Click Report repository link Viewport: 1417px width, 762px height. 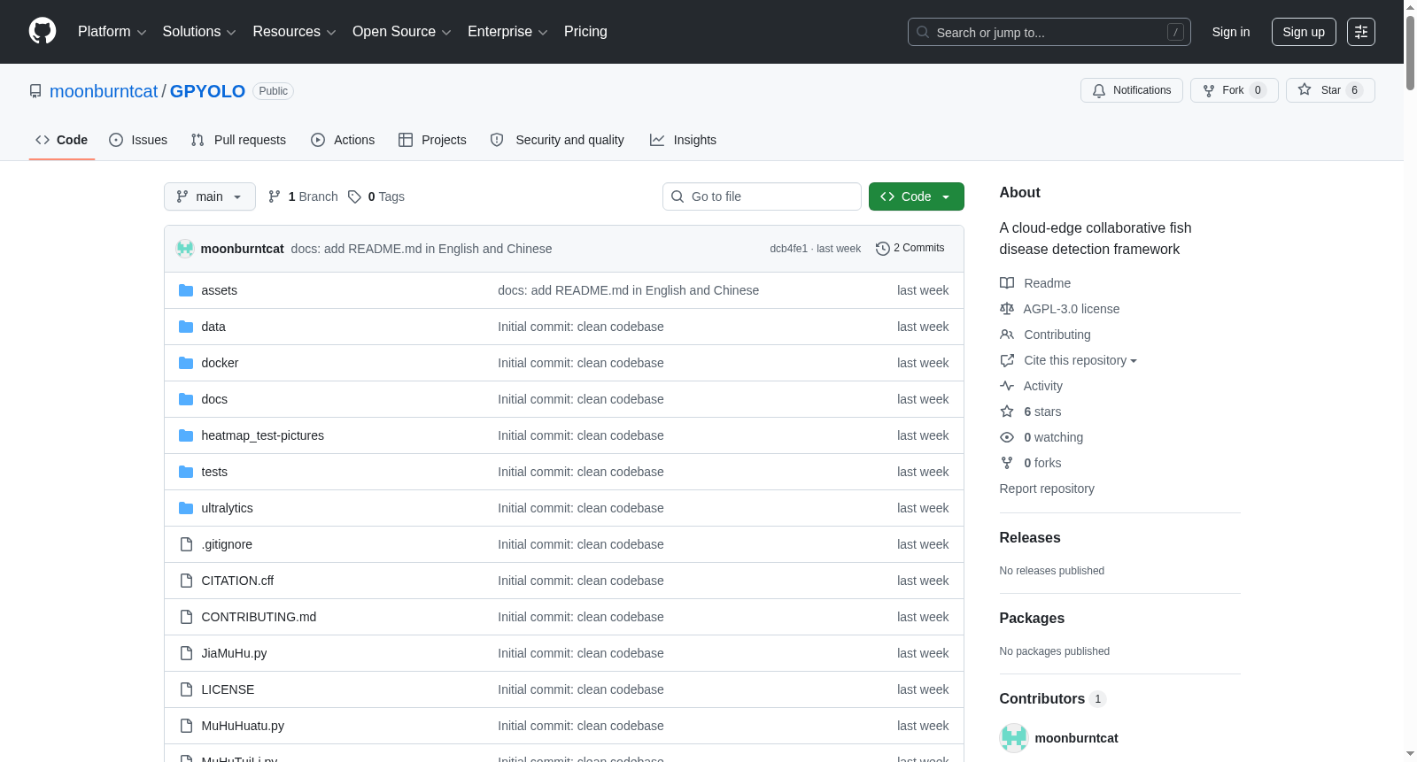(1047, 489)
